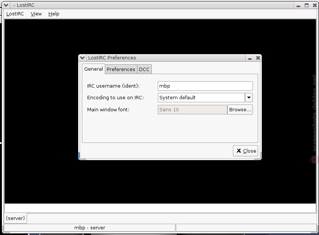This screenshot has width=319, height=235.
Task: Click the 'Main window font:' label
Action: pos(108,109)
